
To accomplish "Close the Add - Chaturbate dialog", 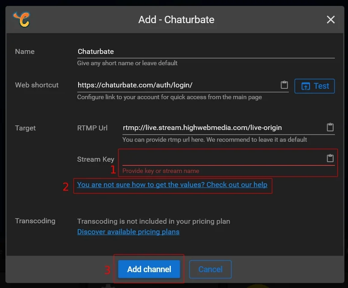I will point(331,19).
